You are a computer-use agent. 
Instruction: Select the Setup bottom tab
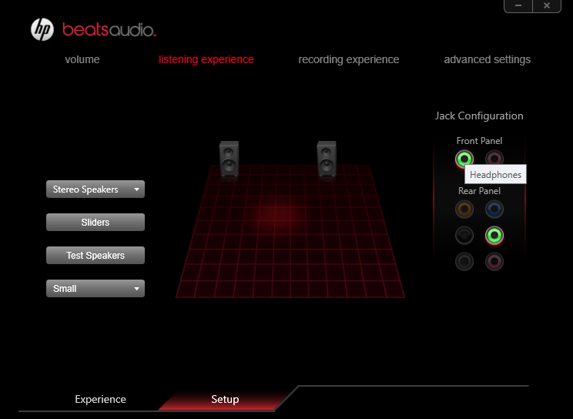pyautogui.click(x=225, y=399)
